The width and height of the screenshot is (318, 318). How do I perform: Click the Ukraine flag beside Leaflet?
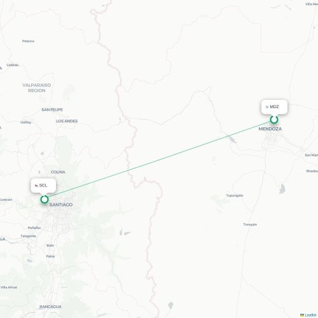(302, 315)
